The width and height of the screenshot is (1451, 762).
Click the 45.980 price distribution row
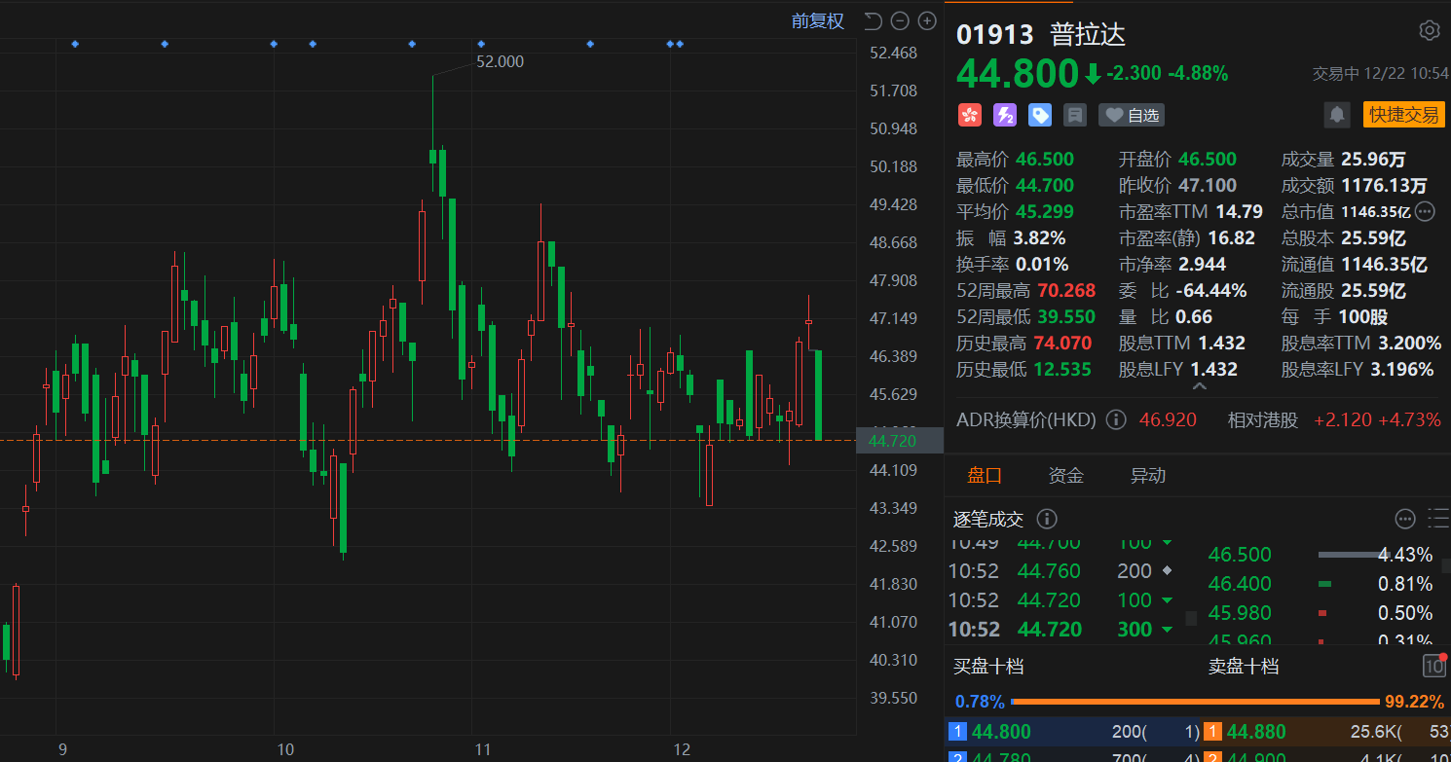click(1321, 613)
